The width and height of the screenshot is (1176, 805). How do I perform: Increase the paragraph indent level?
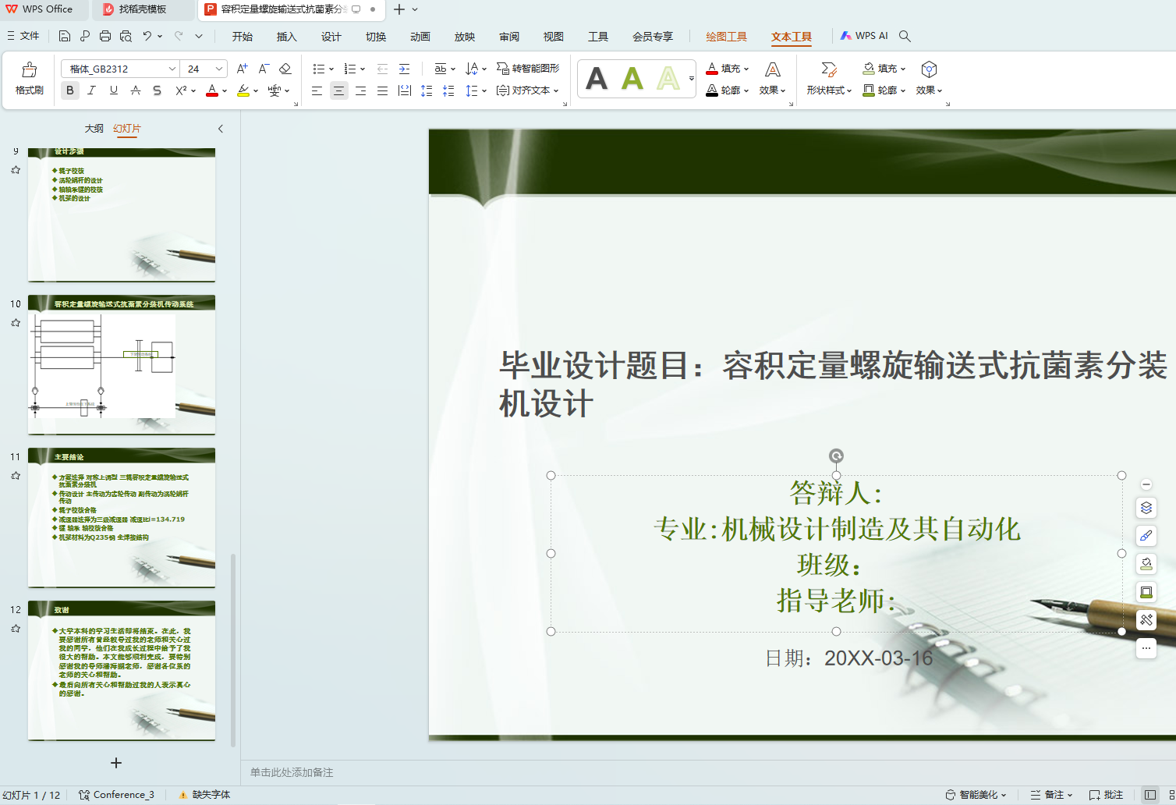click(x=404, y=69)
